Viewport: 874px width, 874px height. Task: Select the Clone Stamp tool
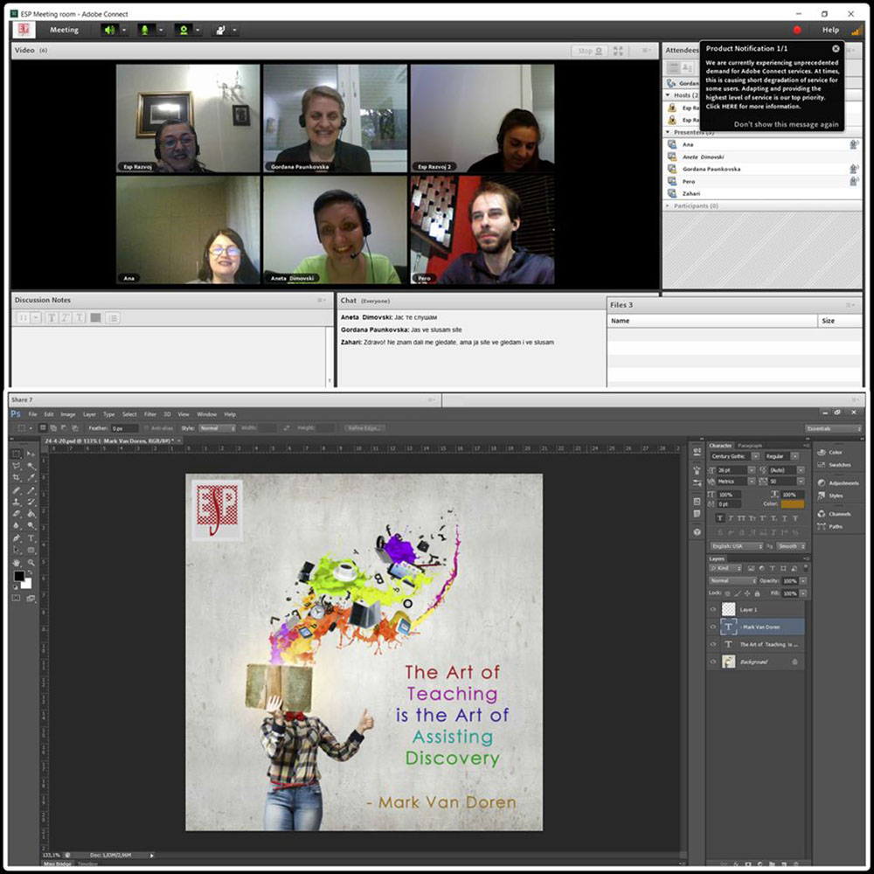click(x=17, y=503)
